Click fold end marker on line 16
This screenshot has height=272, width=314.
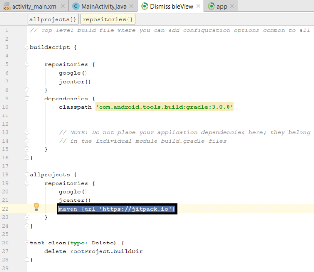coord(27,157)
